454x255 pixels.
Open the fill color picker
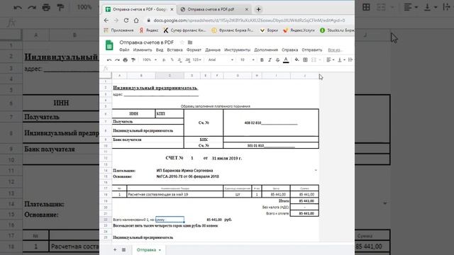[297, 59]
